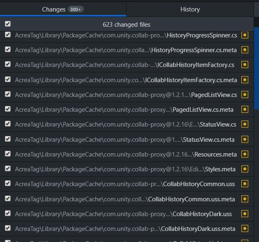Open the History tab
This screenshot has height=242, width=259.
pos(190,9)
